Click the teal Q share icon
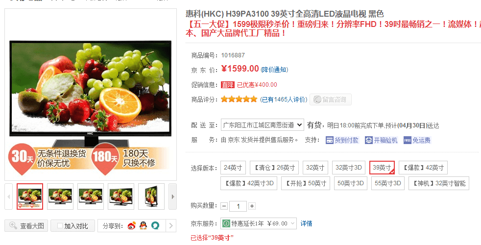 tap(155, 226)
